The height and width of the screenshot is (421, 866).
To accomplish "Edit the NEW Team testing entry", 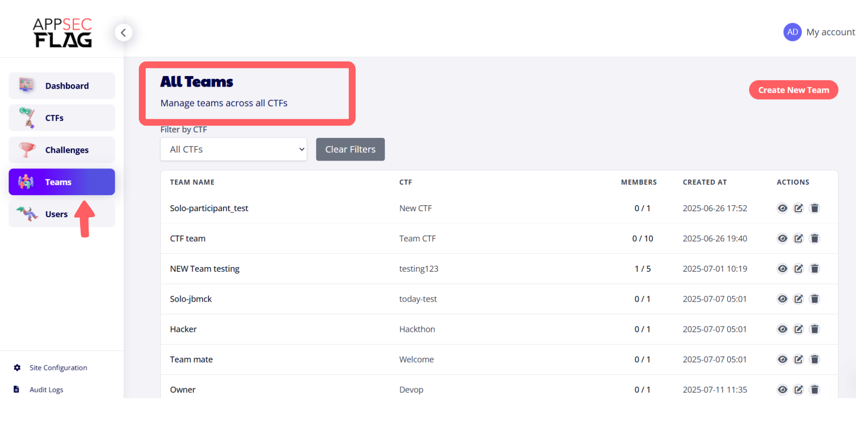I will point(798,269).
